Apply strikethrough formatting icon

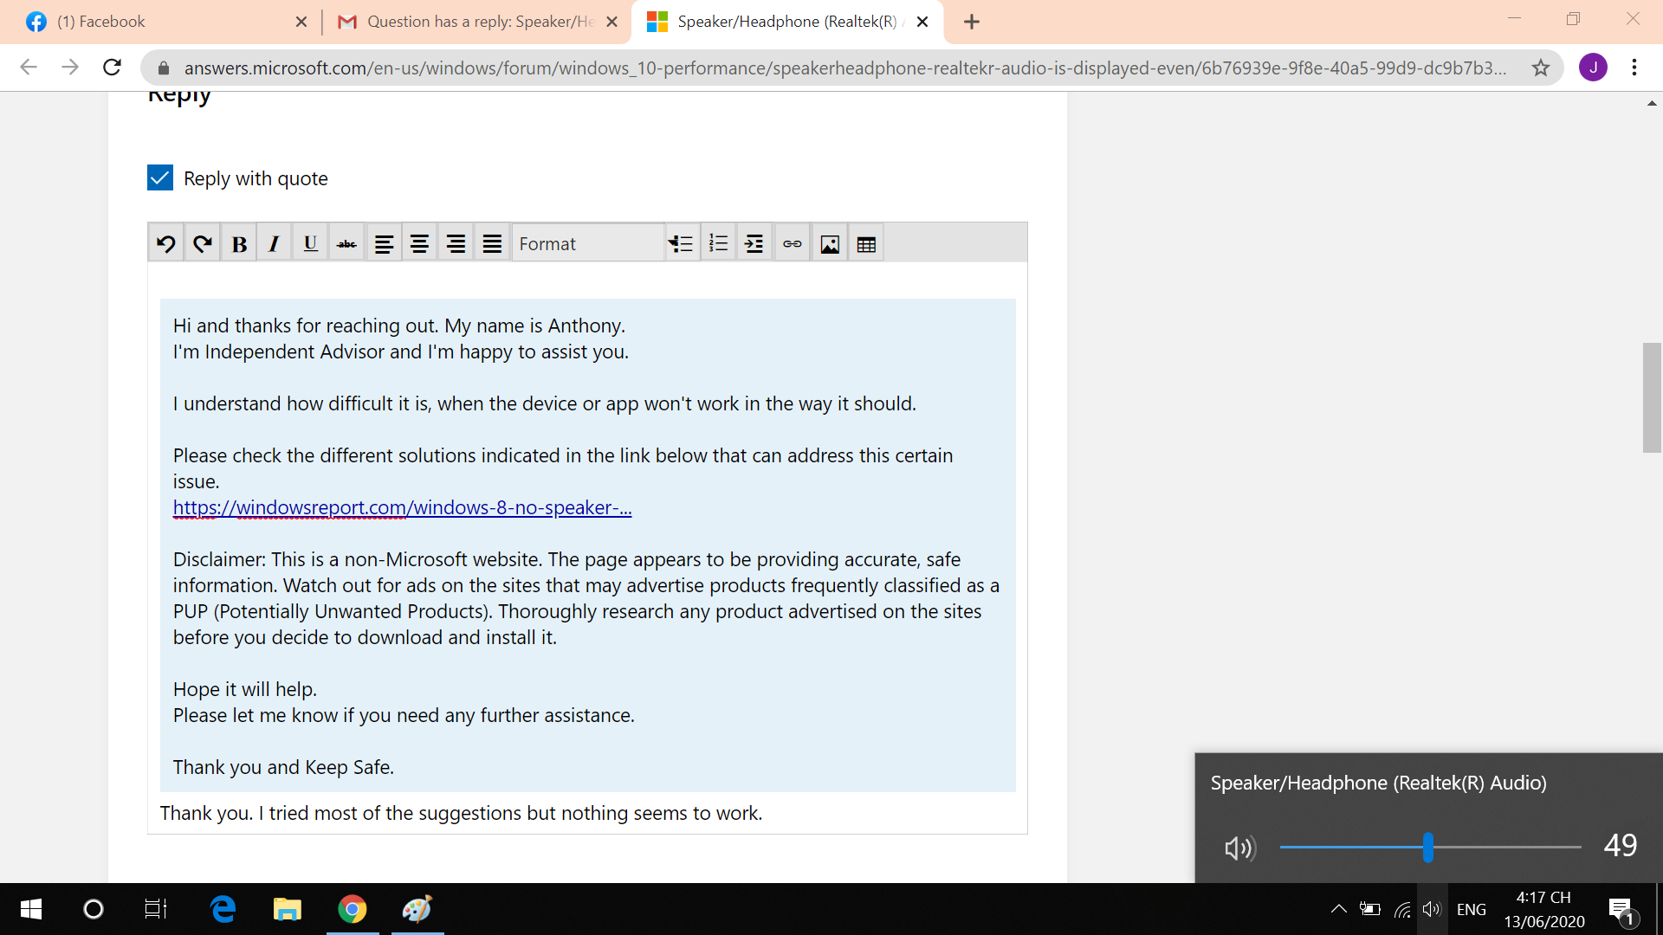346,244
